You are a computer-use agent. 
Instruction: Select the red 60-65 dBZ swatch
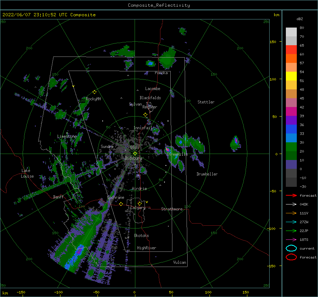coord(291,50)
